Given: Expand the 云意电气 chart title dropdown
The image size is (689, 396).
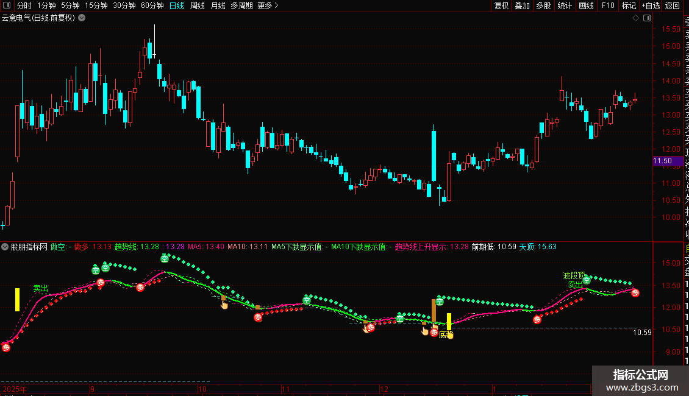Looking at the screenshot, I should [82, 18].
